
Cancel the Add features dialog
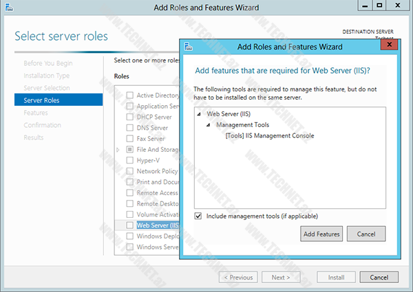click(x=366, y=234)
